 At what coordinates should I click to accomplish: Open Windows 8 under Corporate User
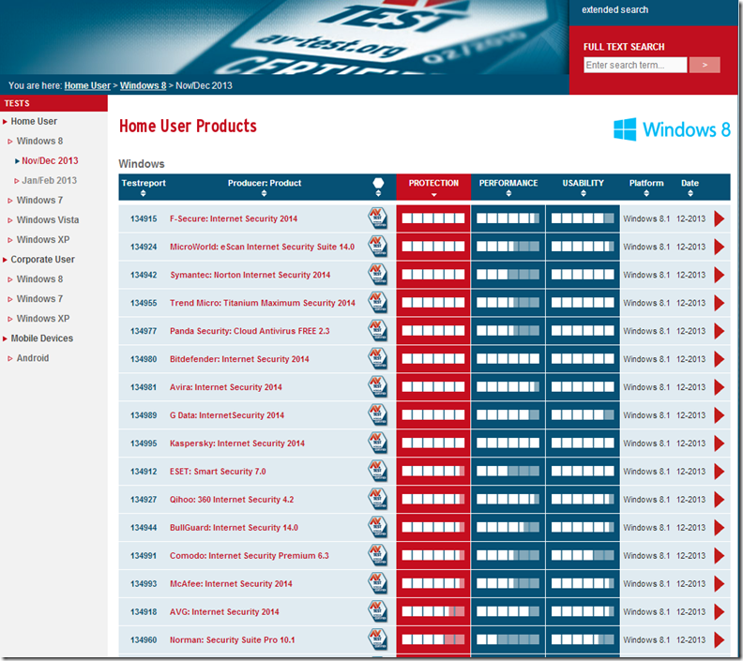39,278
